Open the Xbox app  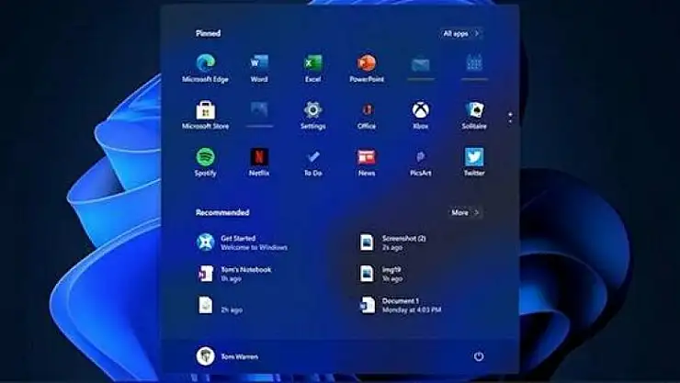(420, 115)
